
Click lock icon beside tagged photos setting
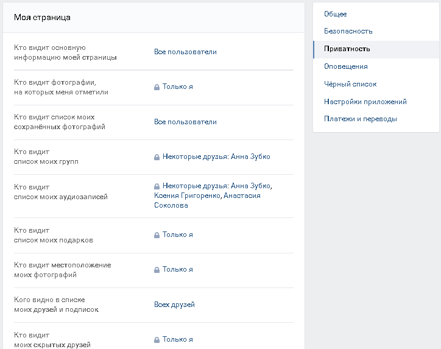(x=157, y=87)
